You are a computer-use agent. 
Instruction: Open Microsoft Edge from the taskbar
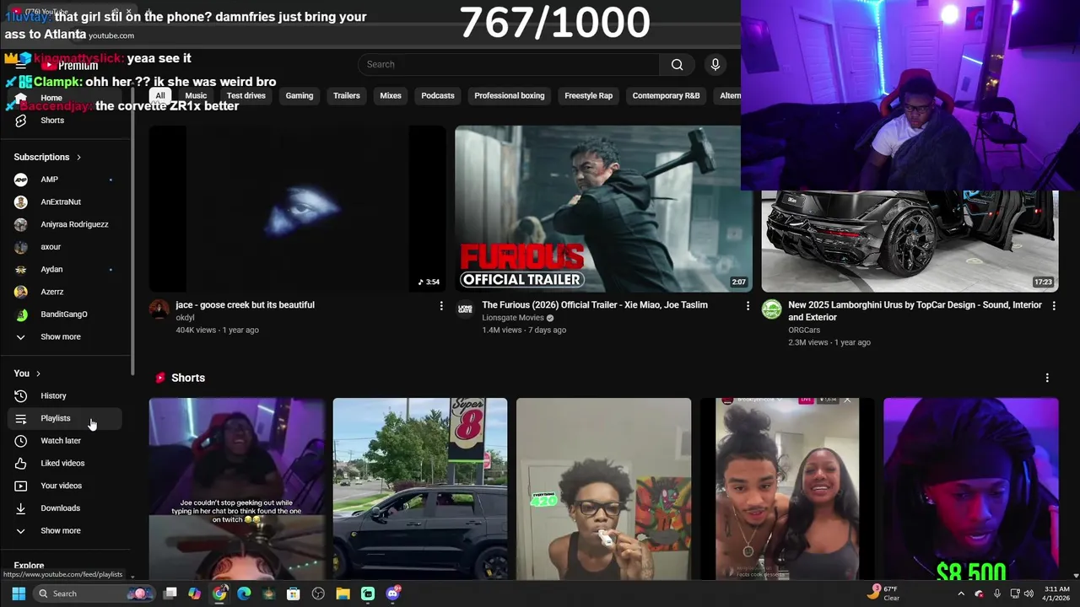click(244, 594)
